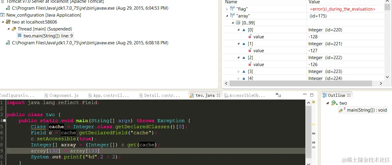Click the watch expression icon of "flag"

click(232, 9)
